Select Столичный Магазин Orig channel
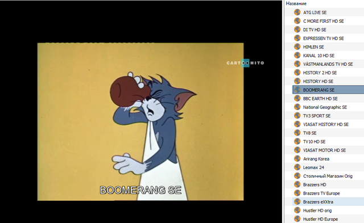 point(328,176)
